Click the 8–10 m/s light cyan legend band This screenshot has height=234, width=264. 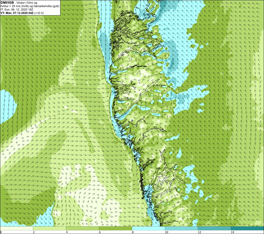148,228
